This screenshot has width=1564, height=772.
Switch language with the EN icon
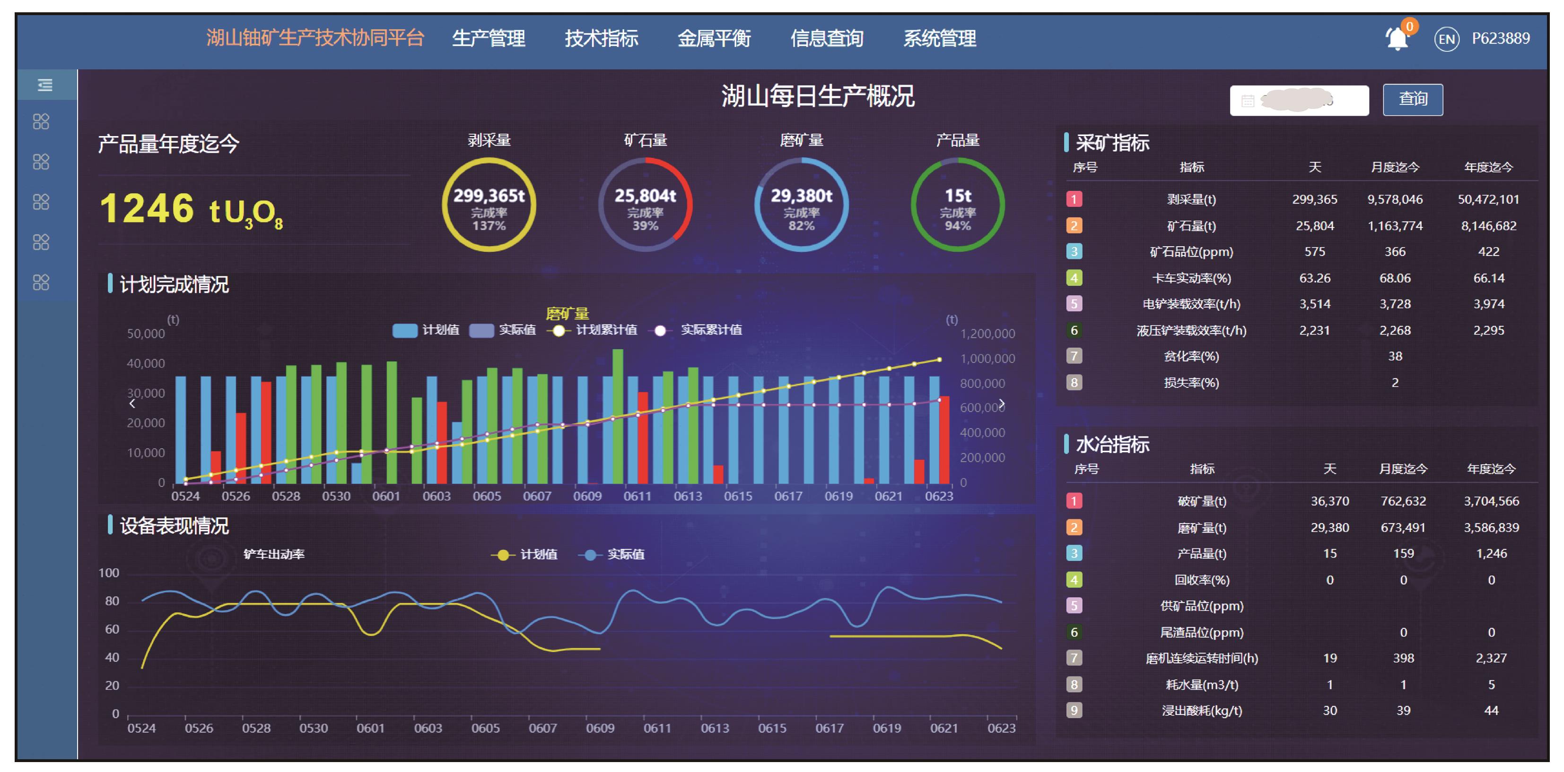pos(1446,39)
